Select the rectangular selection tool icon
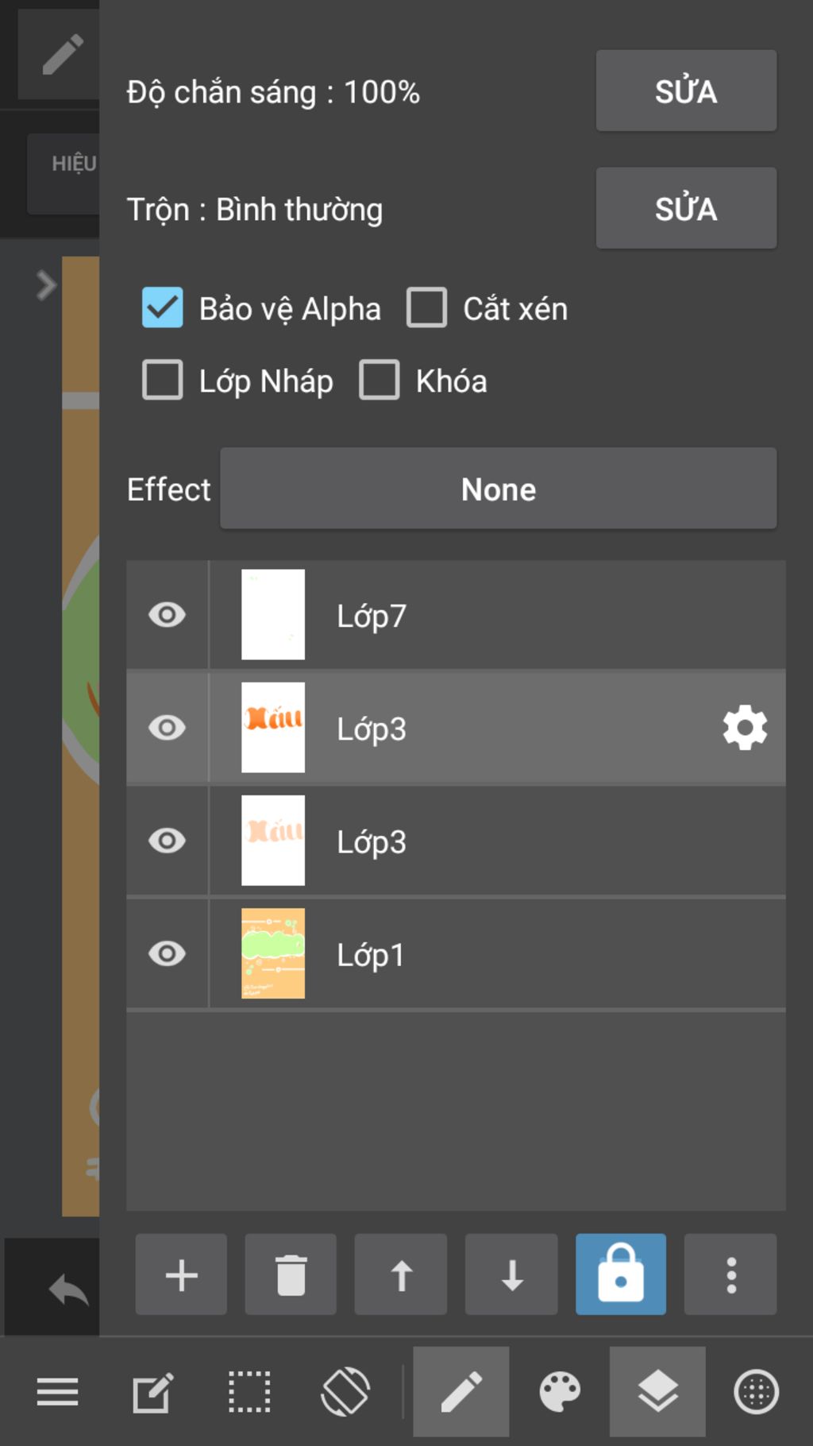813x1446 pixels. [249, 1392]
